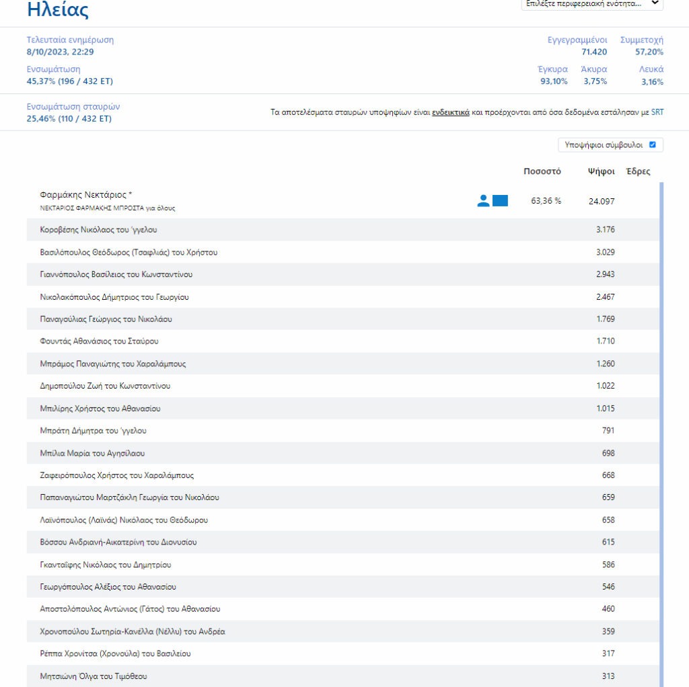The width and height of the screenshot is (689, 687).
Task: Click the Ποσοστό column header
Action: click(542, 171)
